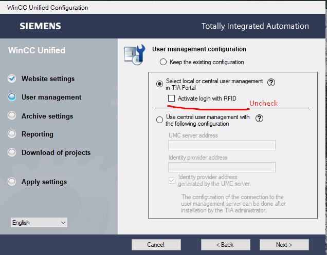
Task: Proceed with the Next button
Action: [x=284, y=245]
